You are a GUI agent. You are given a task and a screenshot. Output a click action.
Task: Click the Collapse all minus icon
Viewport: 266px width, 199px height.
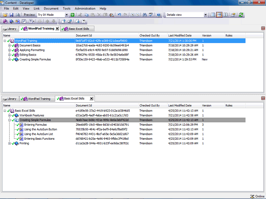pyautogui.click(x=138, y=15)
